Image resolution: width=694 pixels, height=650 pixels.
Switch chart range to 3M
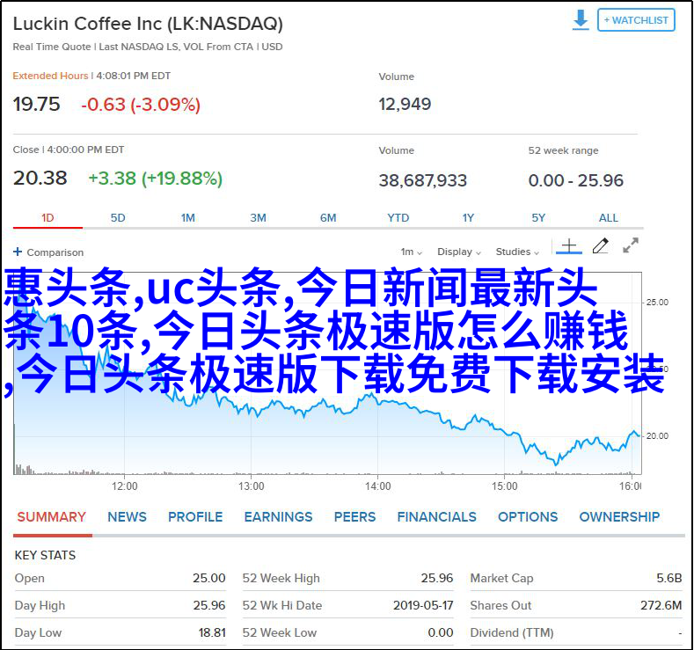(258, 218)
